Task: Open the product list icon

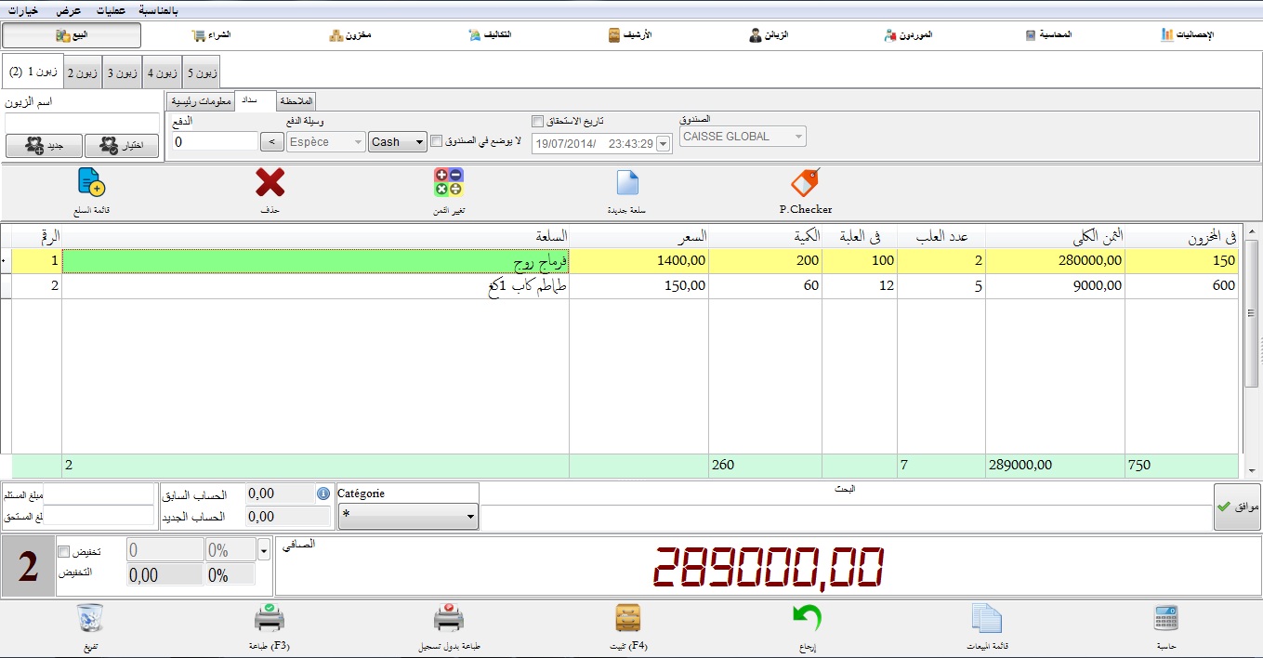Action: (x=91, y=182)
